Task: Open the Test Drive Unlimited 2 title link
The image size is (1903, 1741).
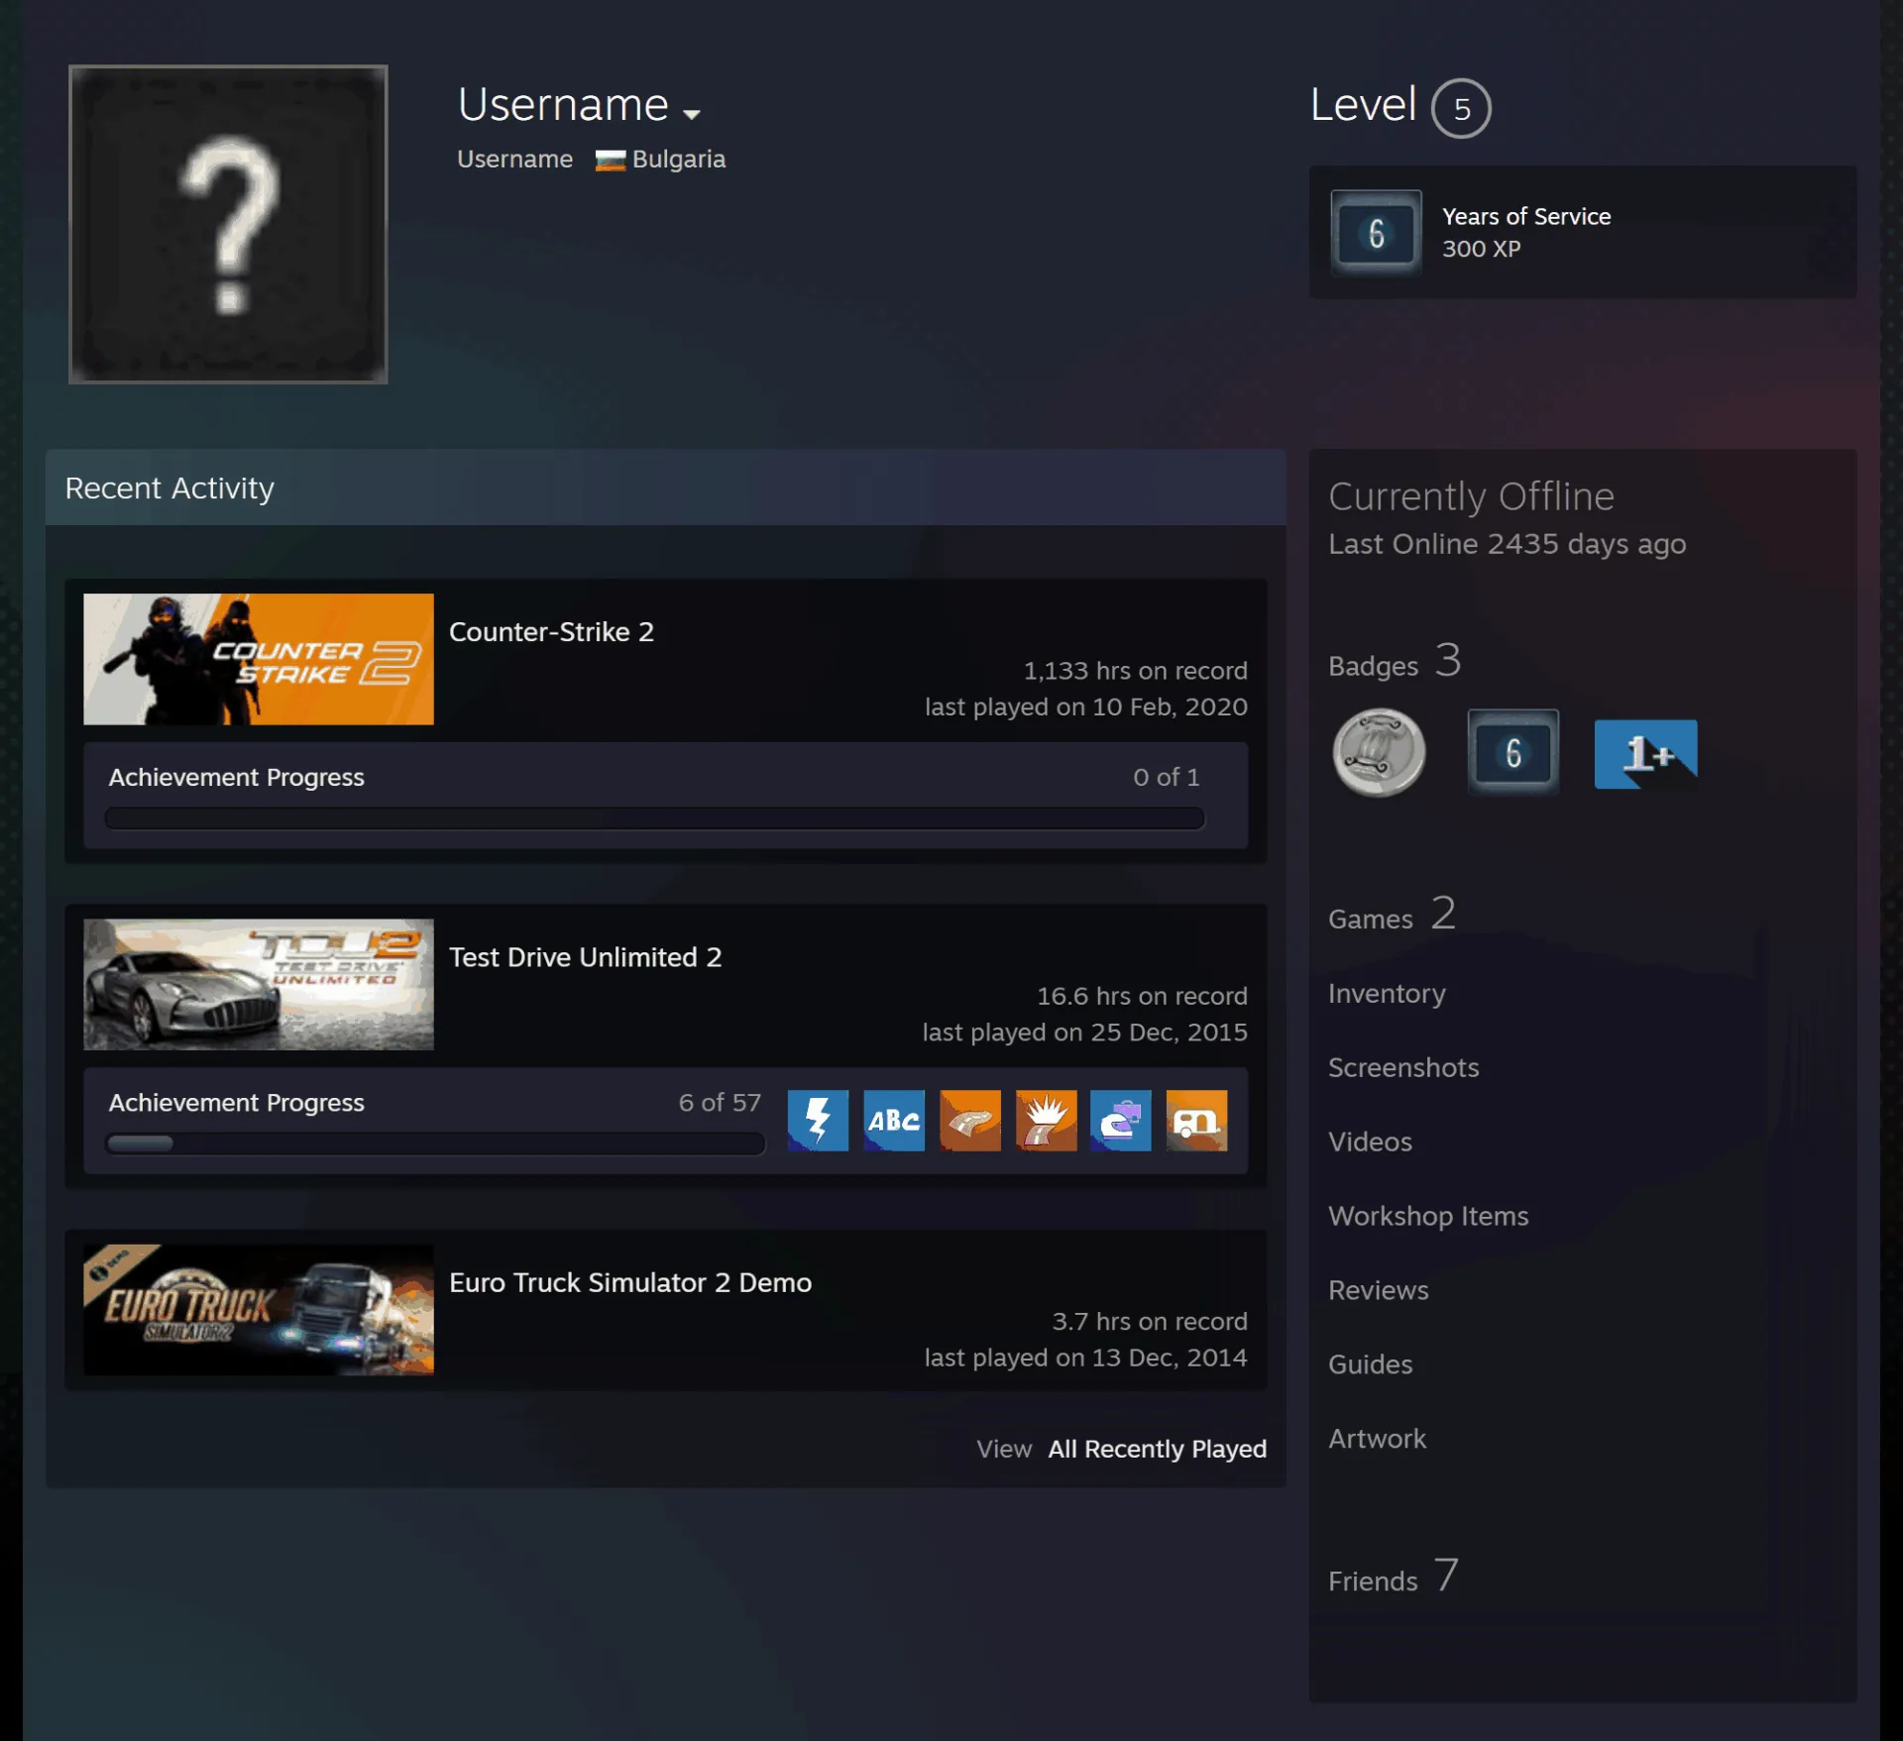Action: coord(585,957)
